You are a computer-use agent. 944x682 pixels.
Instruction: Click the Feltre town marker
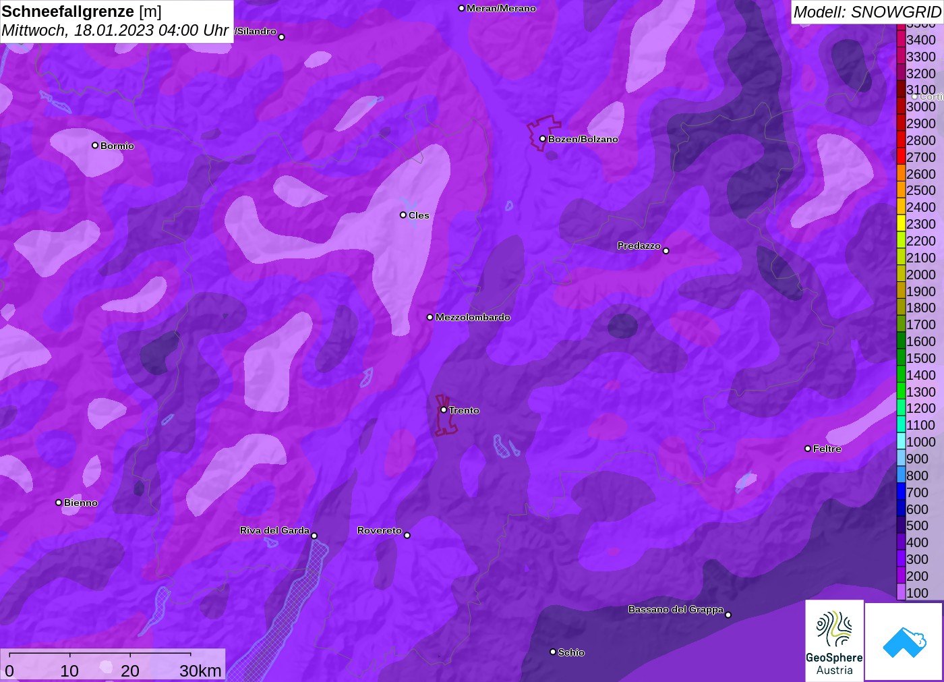tap(808, 449)
